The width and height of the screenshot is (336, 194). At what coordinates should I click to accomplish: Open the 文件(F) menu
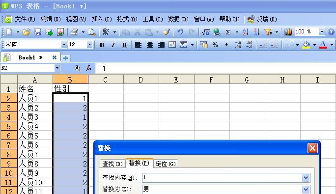point(25,19)
